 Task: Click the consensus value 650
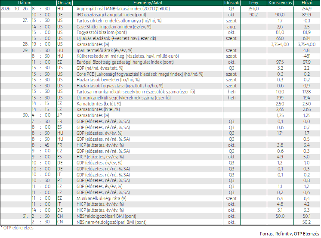[x=280, y=38]
